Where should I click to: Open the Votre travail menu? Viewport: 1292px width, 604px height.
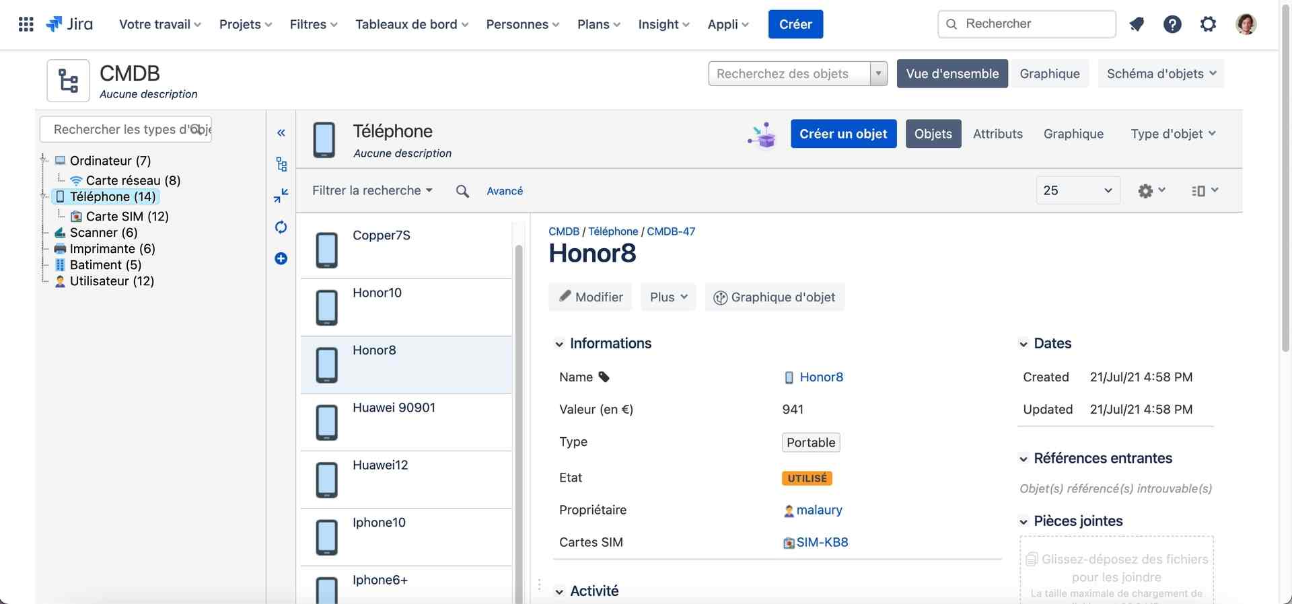160,24
